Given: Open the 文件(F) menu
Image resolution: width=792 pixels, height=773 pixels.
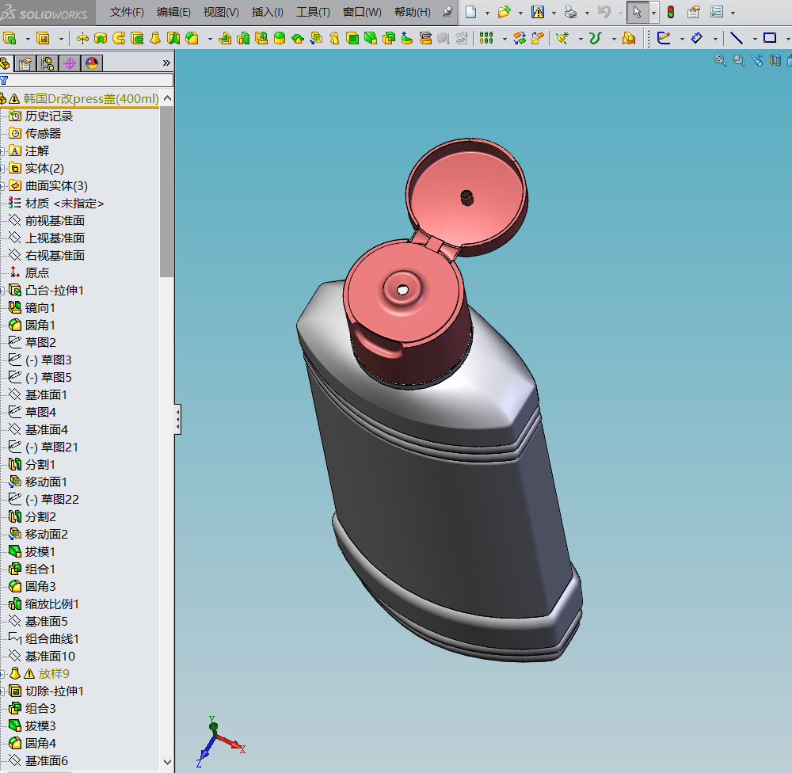Looking at the screenshot, I should 127,12.
